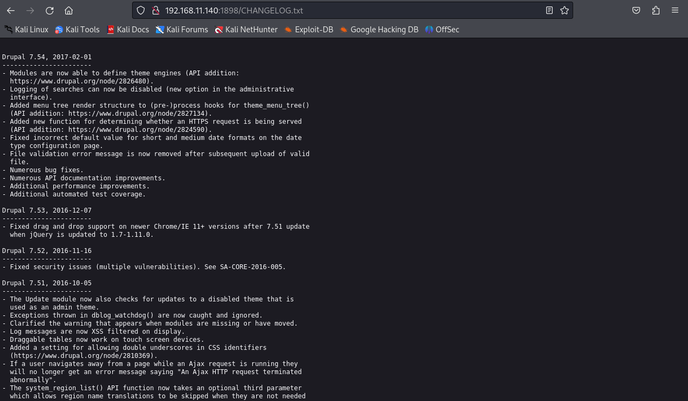Open the Extensions puzzle icon
The height and width of the screenshot is (401, 688).
[x=656, y=10]
